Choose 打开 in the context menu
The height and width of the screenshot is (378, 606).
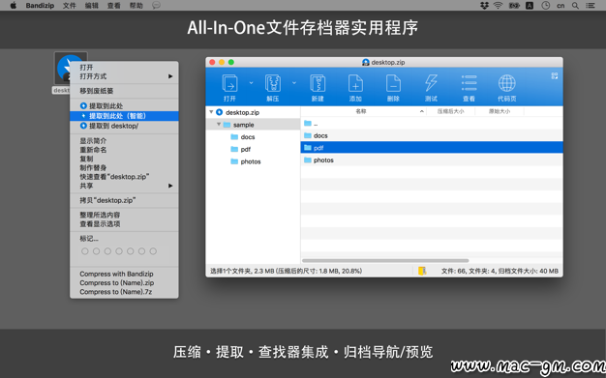coord(124,67)
